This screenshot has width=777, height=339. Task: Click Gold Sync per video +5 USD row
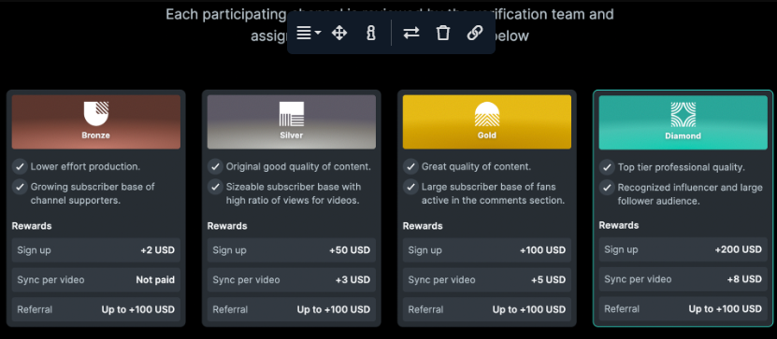point(486,279)
